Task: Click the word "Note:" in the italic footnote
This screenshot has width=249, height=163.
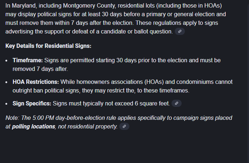Action: [x=13, y=118]
